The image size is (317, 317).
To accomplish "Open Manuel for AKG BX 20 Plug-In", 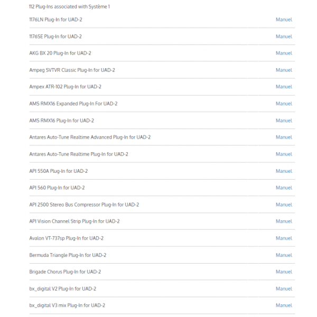I will point(284,53).
